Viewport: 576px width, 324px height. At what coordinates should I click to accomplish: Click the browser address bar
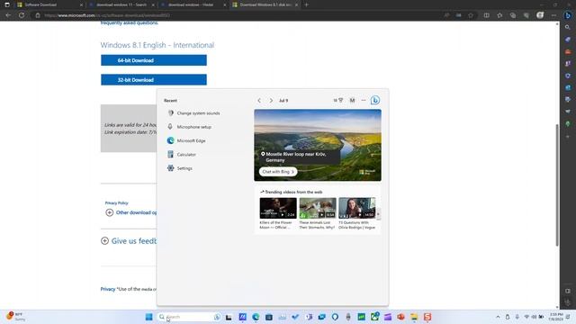click(238, 15)
